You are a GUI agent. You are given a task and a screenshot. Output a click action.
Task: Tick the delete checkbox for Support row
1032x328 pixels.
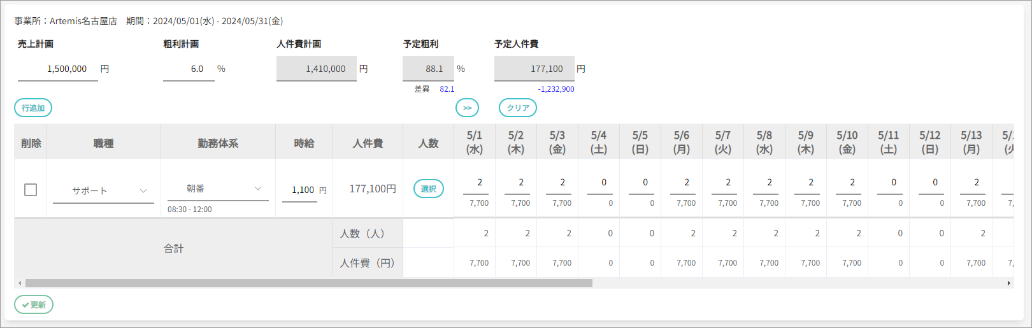pyautogui.click(x=31, y=190)
